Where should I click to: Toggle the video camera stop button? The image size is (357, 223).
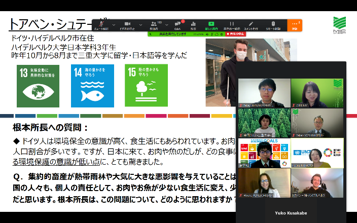tap(127, 25)
